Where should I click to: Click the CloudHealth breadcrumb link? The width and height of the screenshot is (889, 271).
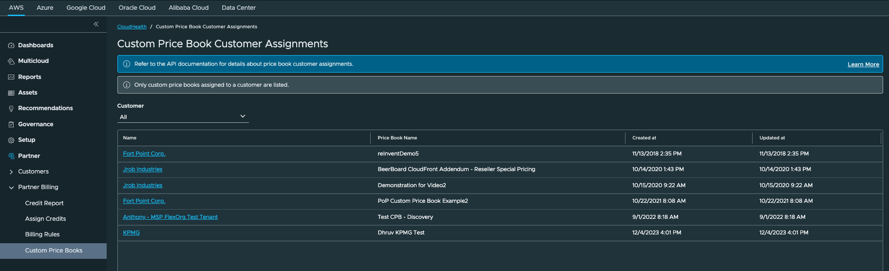(132, 27)
